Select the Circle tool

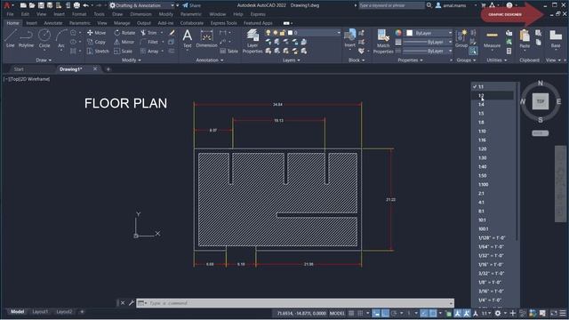[x=44, y=38]
